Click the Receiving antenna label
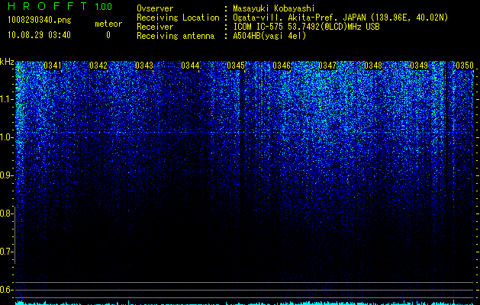The height and width of the screenshot is (305, 480). [x=176, y=36]
